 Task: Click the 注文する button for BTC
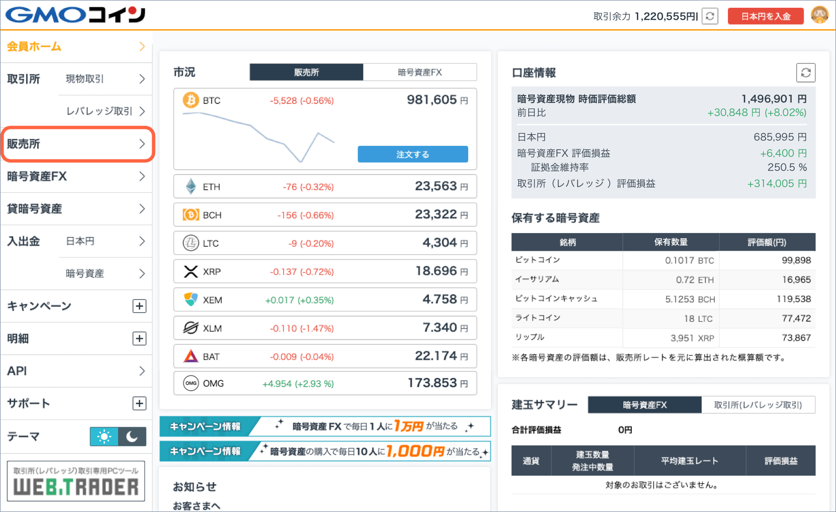413,154
